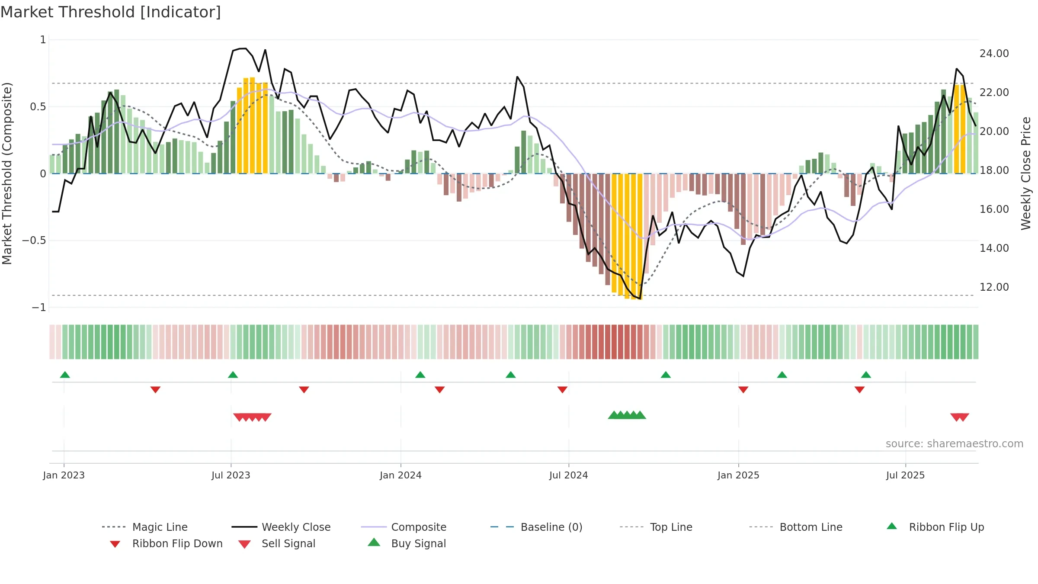1038x584 pixels.
Task: Toggle the Magic Line legend entry
Action: click(x=145, y=527)
